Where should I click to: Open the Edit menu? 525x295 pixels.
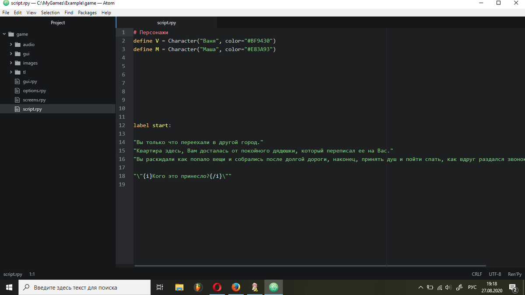point(17,13)
